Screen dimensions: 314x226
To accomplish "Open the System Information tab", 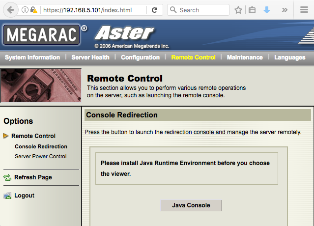I will click(32, 57).
